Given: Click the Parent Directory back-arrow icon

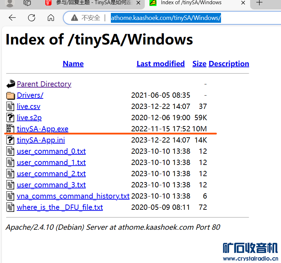Looking at the screenshot, I should [x=11, y=84].
